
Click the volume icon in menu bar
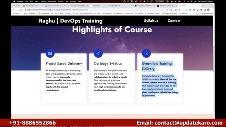point(172,1)
